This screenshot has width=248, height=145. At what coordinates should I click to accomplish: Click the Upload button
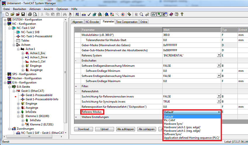point(104,129)
